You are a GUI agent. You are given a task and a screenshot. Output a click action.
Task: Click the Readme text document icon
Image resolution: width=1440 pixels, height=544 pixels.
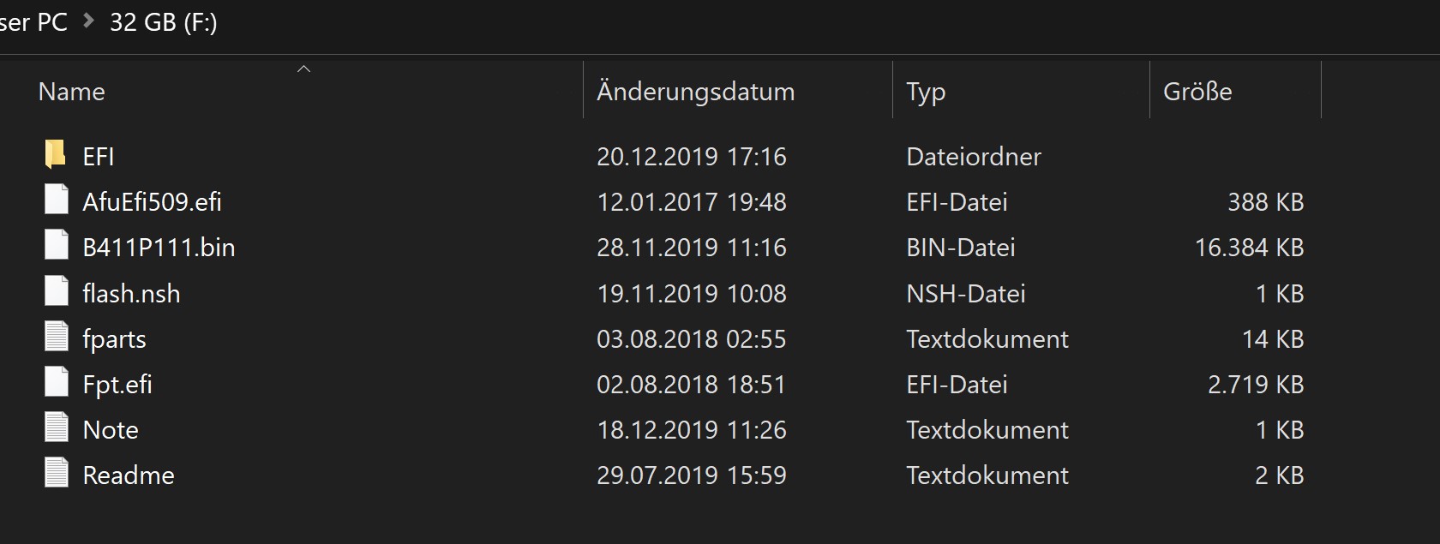click(56, 474)
